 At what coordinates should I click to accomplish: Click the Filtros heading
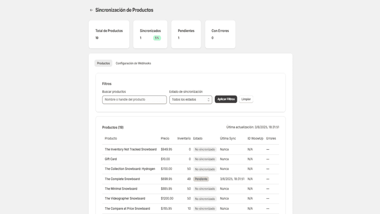[106, 84]
